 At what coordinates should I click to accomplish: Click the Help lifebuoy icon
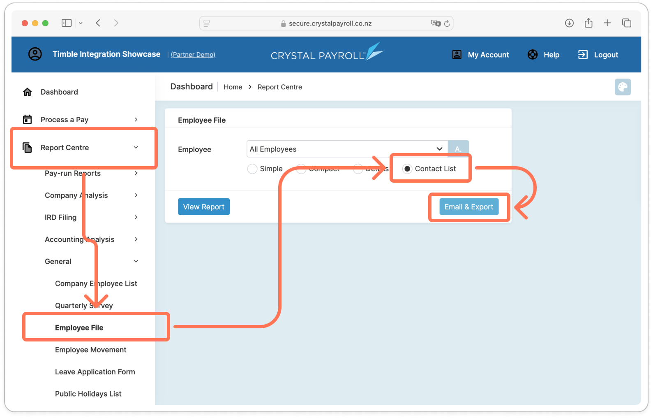[x=533, y=55]
